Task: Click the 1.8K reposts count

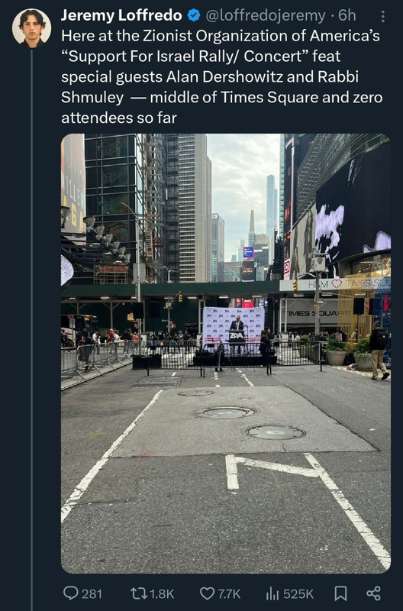Action: click(x=162, y=593)
